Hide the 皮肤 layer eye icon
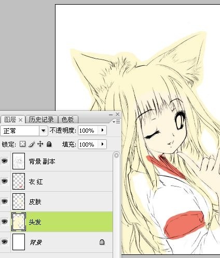This screenshot has height=258, width=220. point(5,201)
